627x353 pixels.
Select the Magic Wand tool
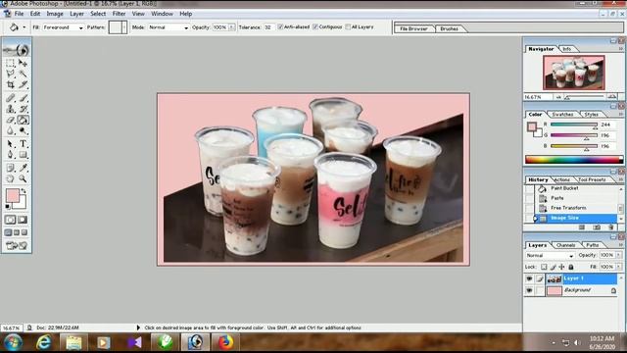coord(23,74)
